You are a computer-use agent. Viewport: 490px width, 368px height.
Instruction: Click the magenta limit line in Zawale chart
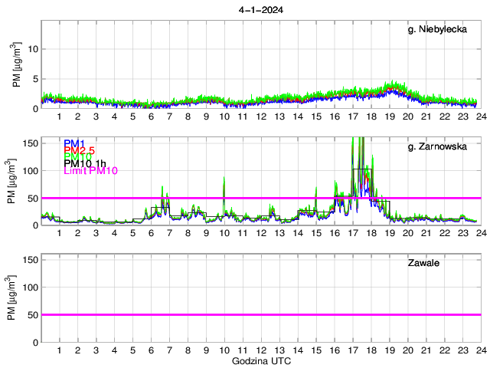(x=260, y=314)
